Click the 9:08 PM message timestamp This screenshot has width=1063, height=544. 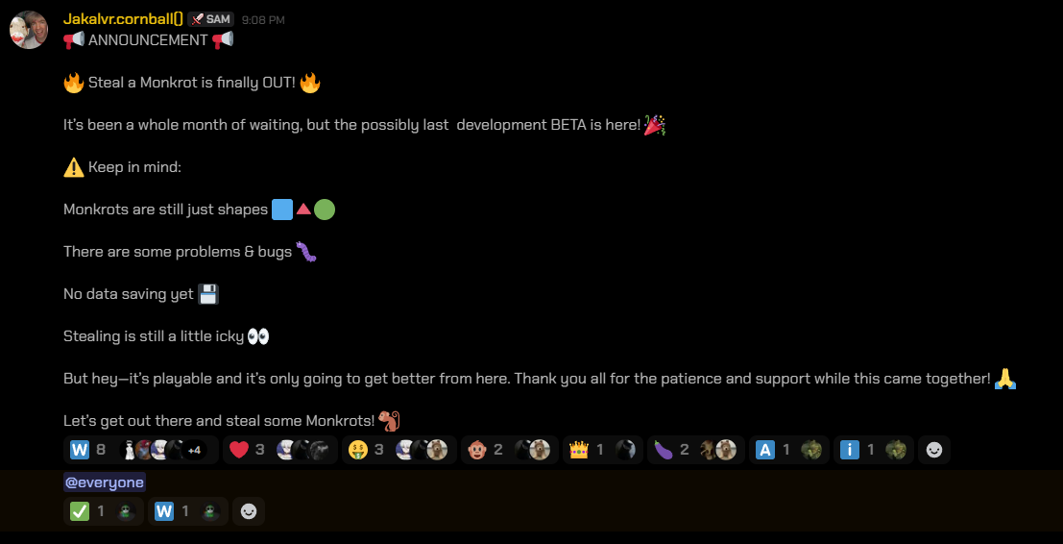pos(263,20)
